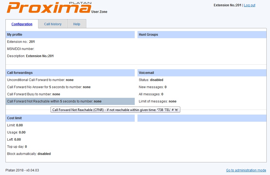The image size is (270, 175).
Task: Click the Left: 0.00 row
Action: (x=70, y=140)
